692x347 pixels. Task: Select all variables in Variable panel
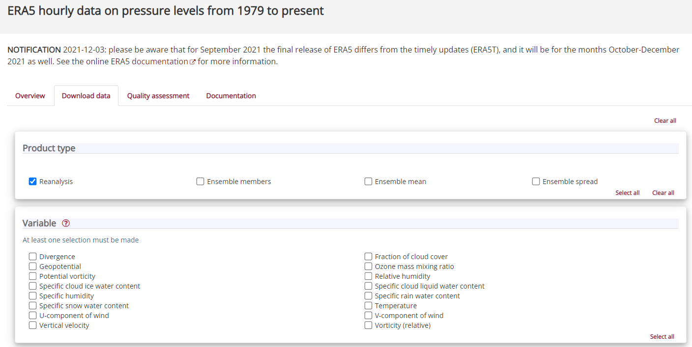click(662, 337)
